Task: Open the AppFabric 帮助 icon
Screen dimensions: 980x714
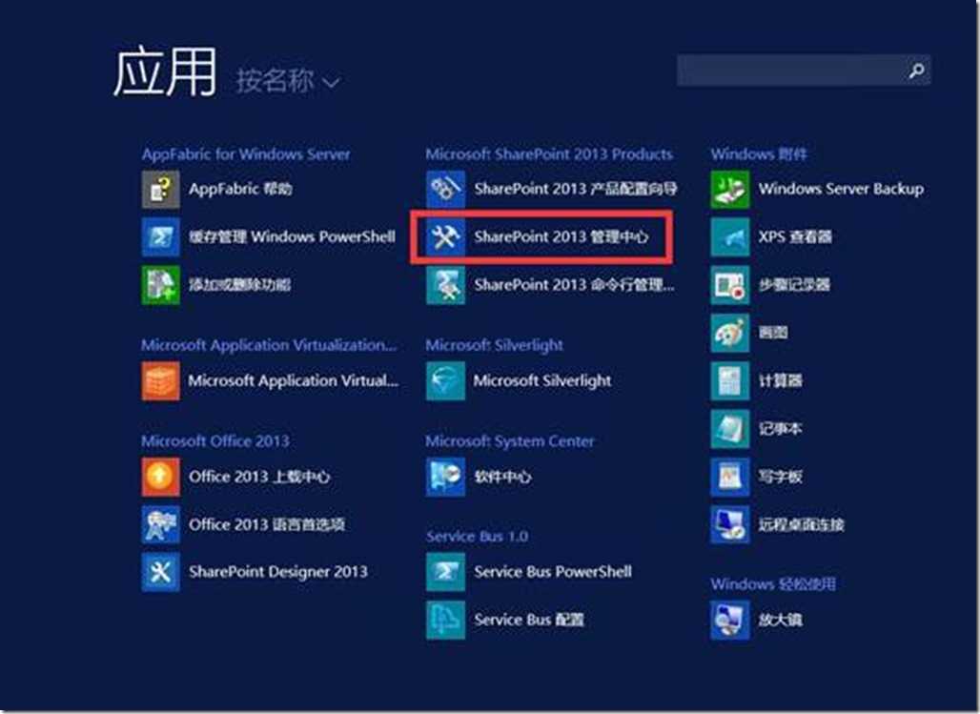Action: (x=160, y=189)
